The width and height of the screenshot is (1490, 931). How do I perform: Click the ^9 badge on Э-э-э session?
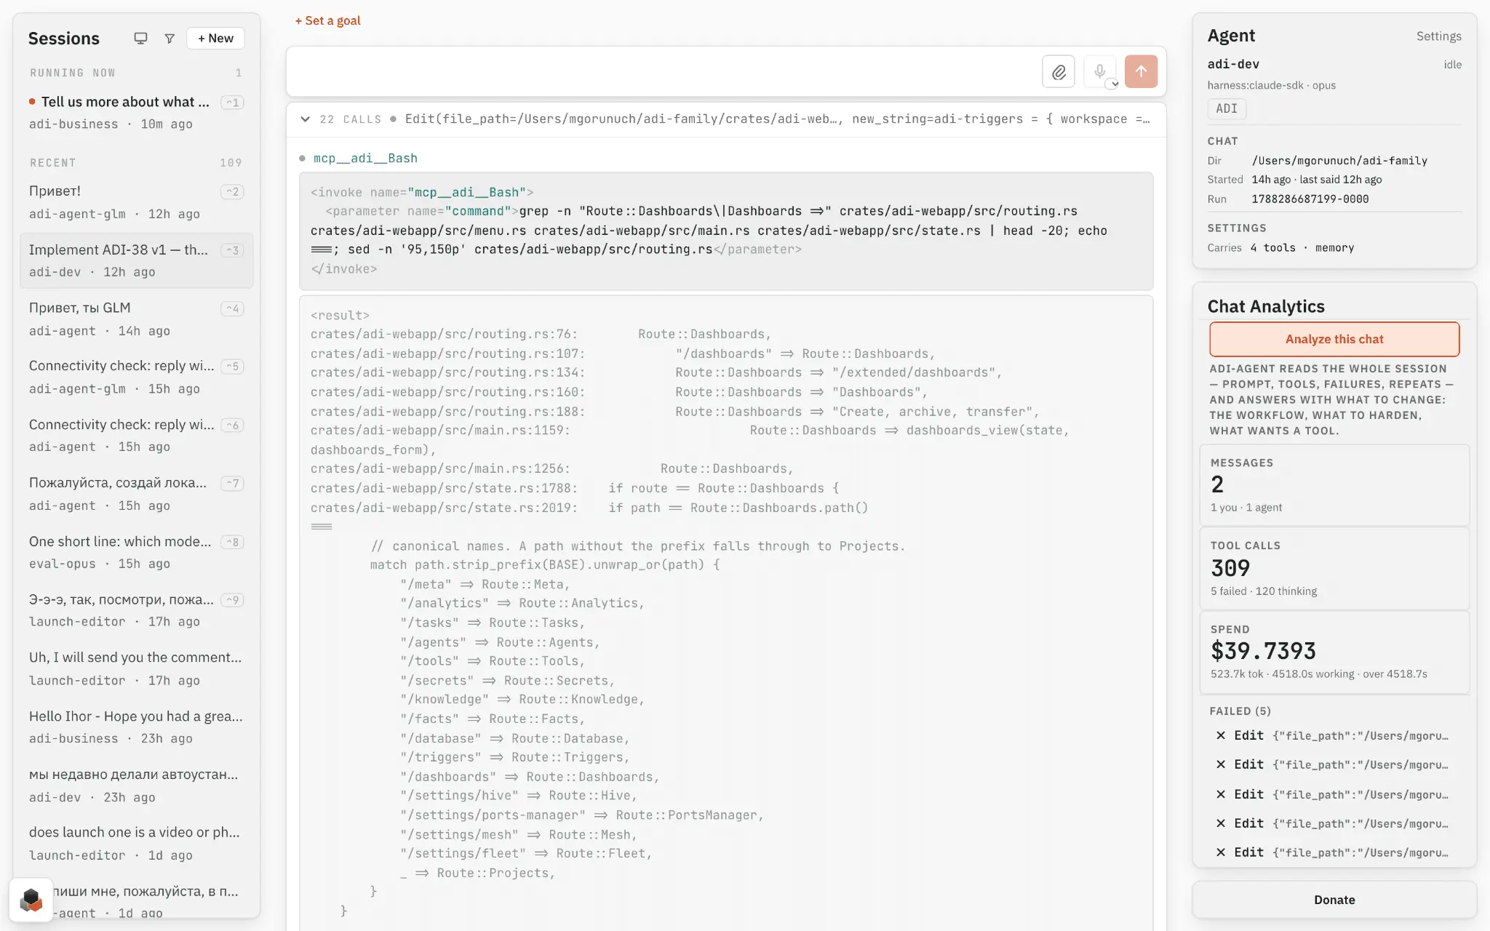[232, 600]
